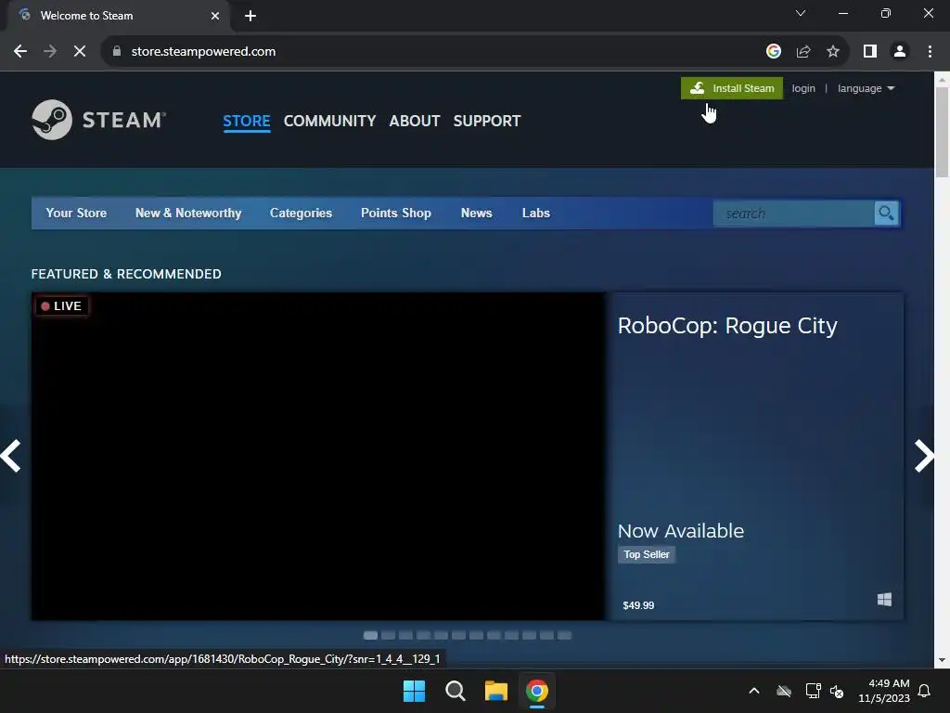Open the Windows Start menu

pos(415,691)
